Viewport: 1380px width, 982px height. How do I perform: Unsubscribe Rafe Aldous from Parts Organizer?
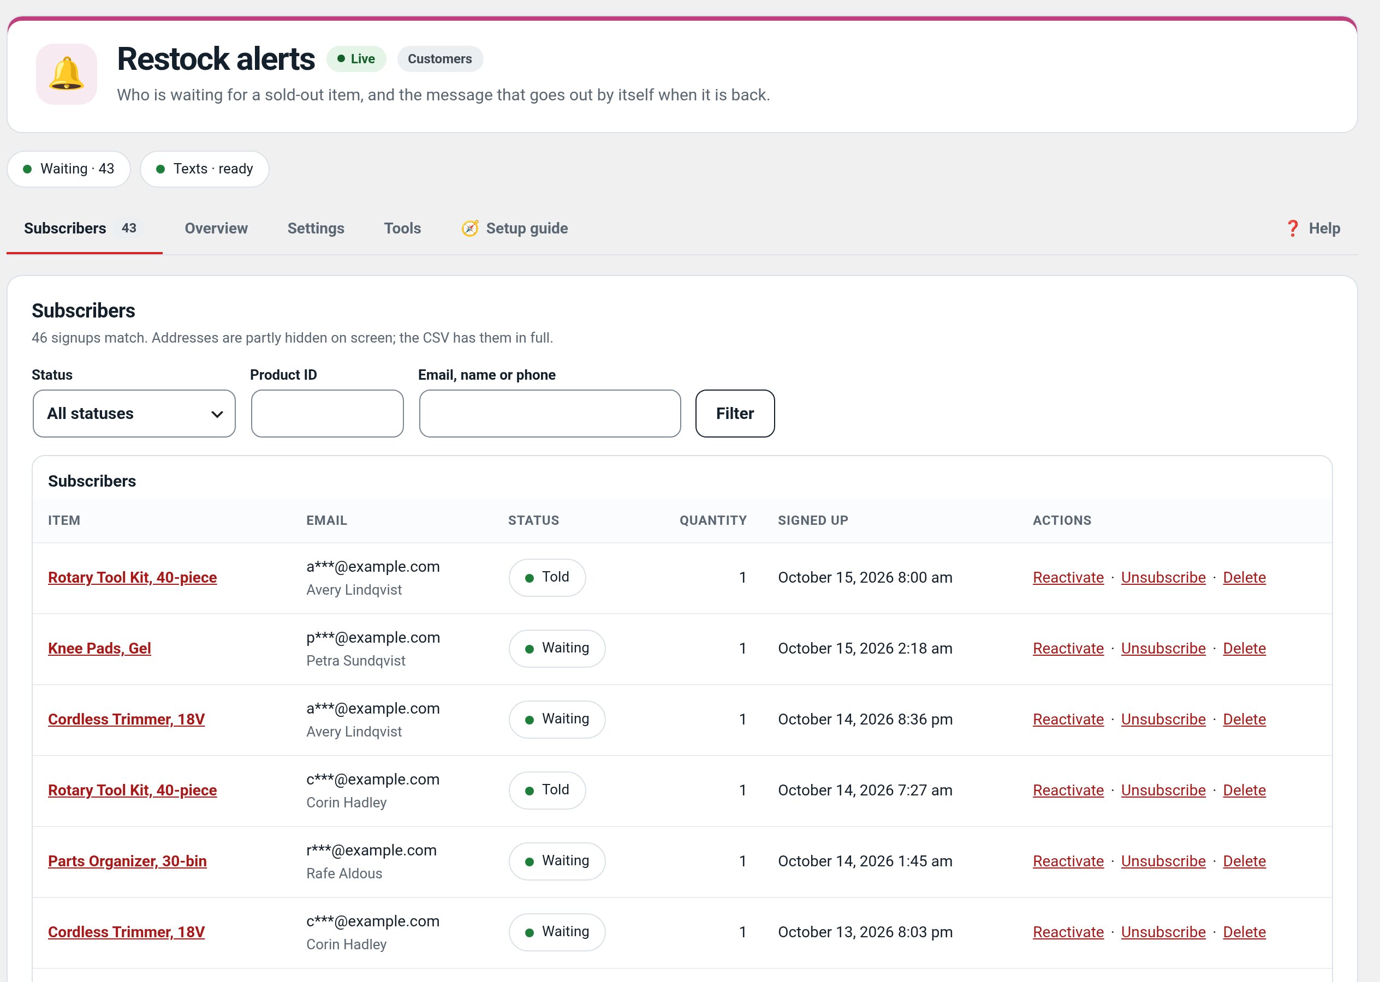[1163, 861]
